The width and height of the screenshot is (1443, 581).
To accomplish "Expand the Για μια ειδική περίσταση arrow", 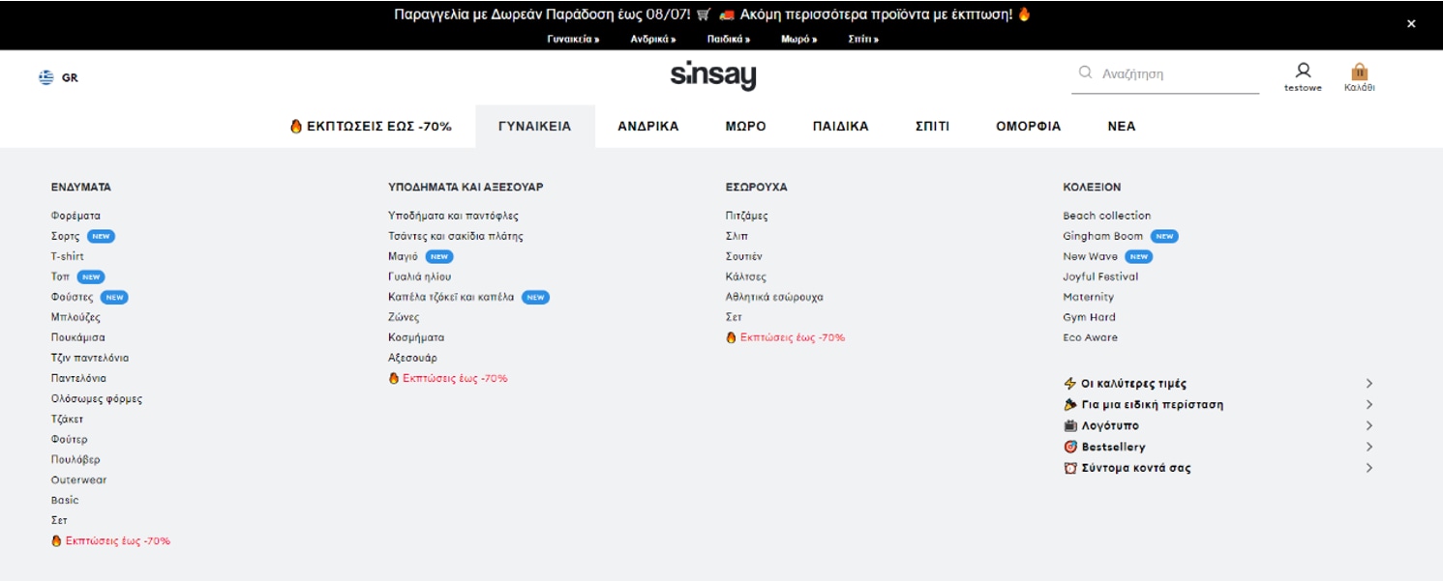I will point(1368,405).
